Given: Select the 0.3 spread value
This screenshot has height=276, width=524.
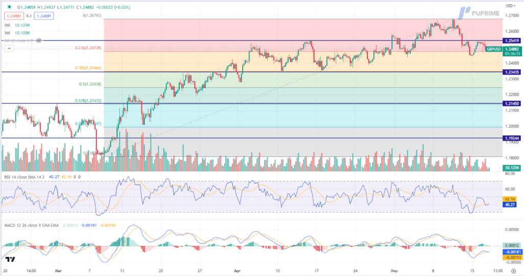Looking at the screenshot, I should pyautogui.click(x=29, y=16).
